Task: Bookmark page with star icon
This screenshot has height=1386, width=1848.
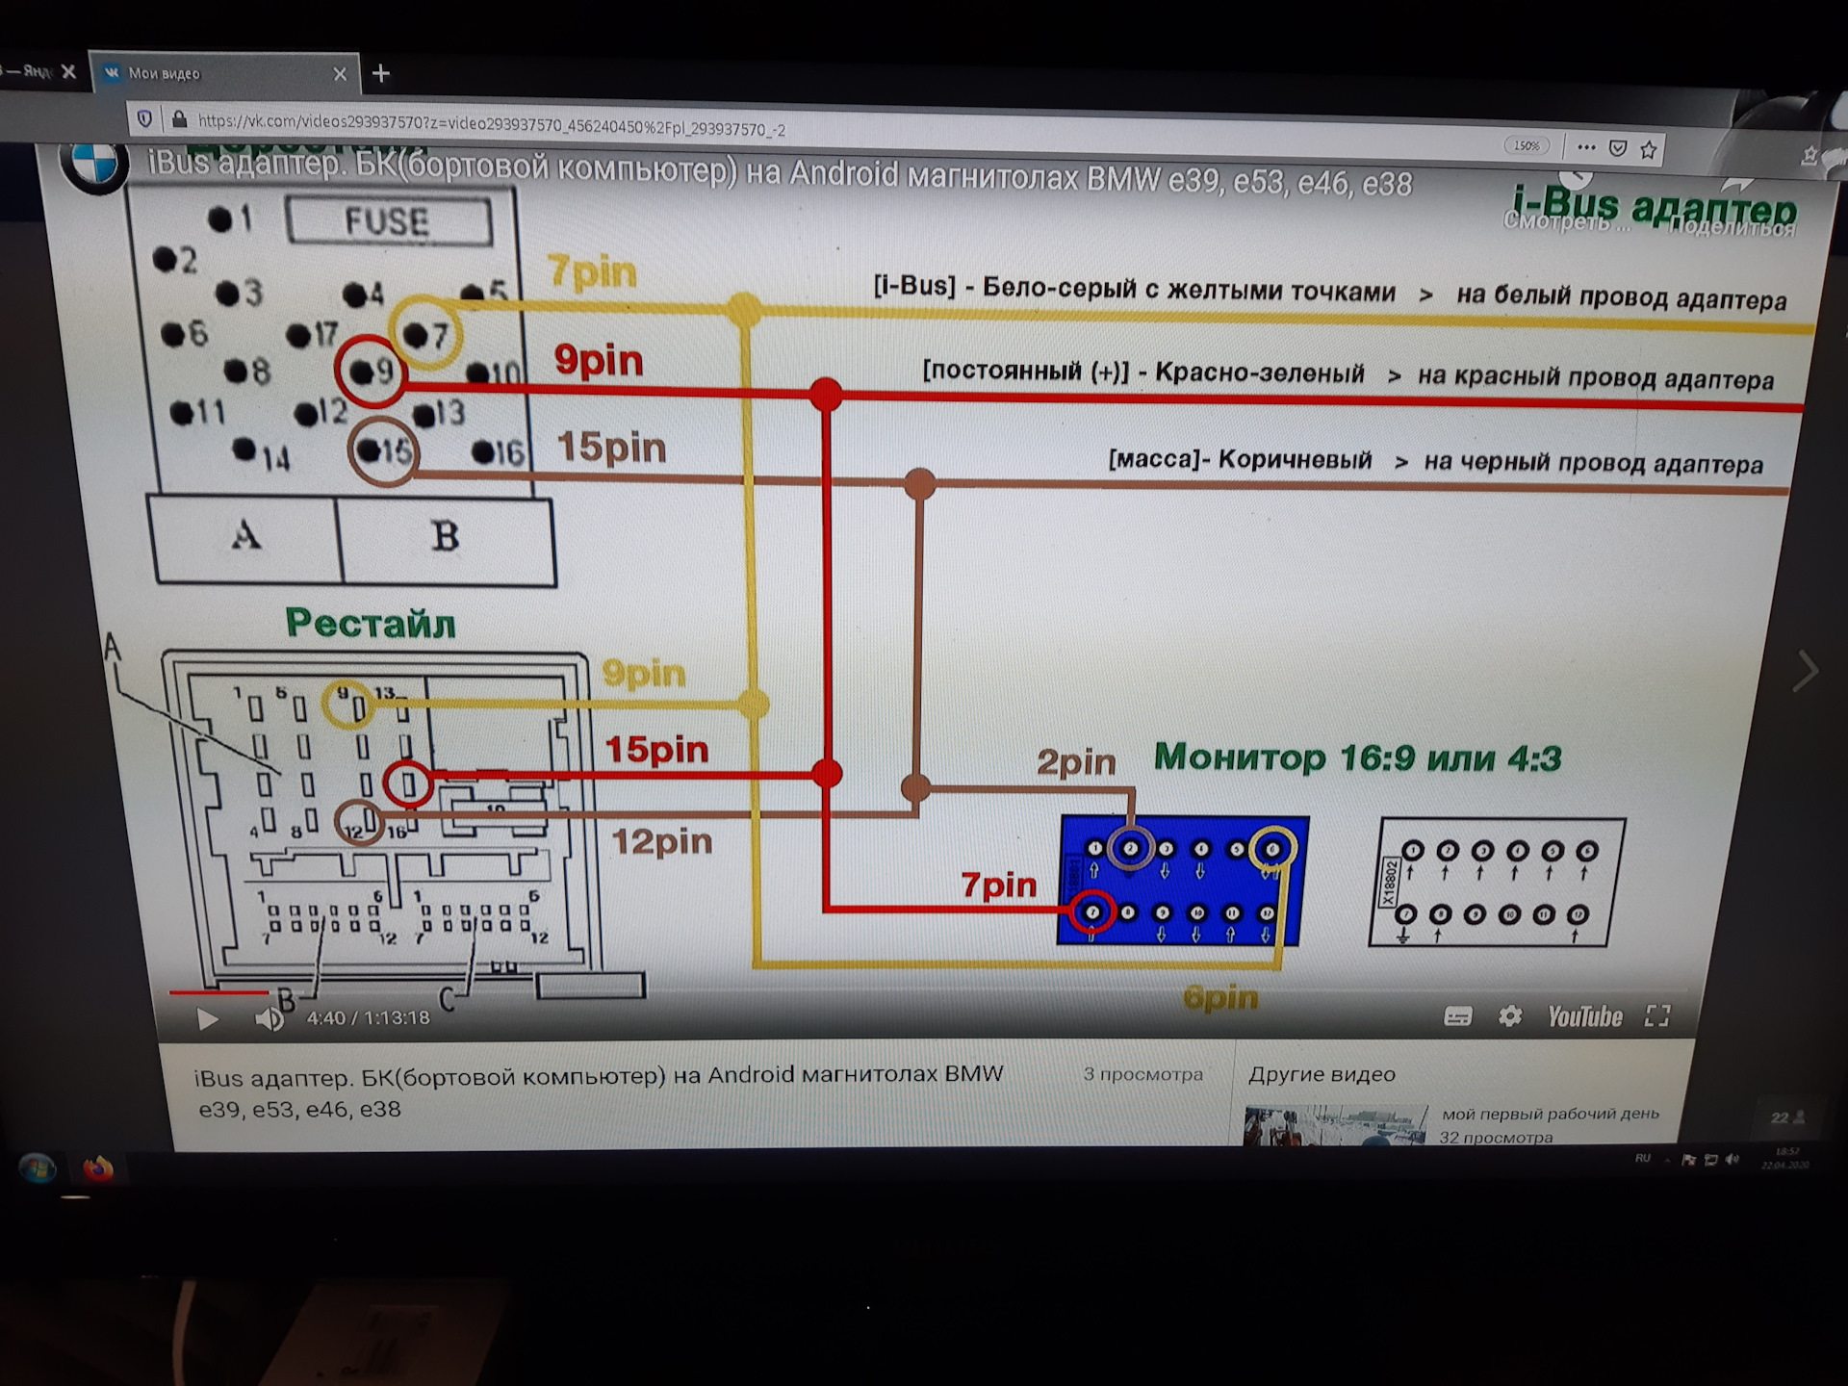Action: coord(1649,150)
